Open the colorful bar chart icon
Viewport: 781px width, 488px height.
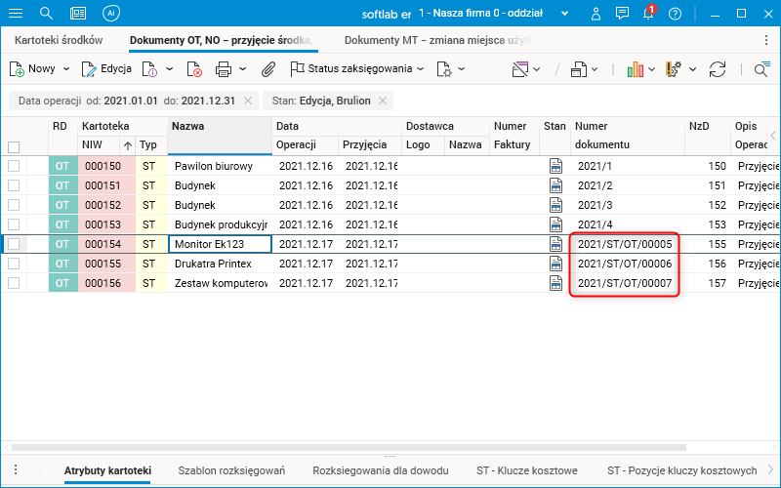pyautogui.click(x=636, y=69)
